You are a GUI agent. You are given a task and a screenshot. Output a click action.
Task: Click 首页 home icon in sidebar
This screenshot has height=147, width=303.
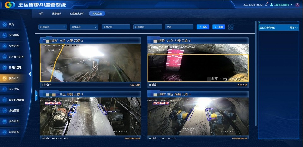pos(4,24)
